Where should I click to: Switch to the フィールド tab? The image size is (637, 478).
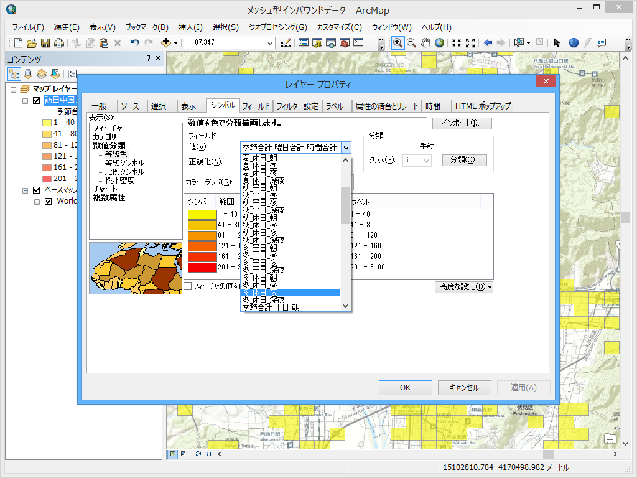(256, 106)
